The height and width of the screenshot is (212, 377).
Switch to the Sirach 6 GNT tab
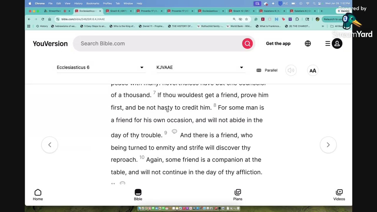click(119, 11)
